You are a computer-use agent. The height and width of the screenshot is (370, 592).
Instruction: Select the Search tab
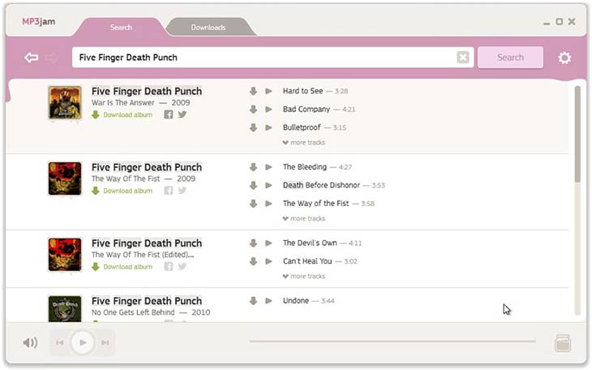pyautogui.click(x=121, y=28)
